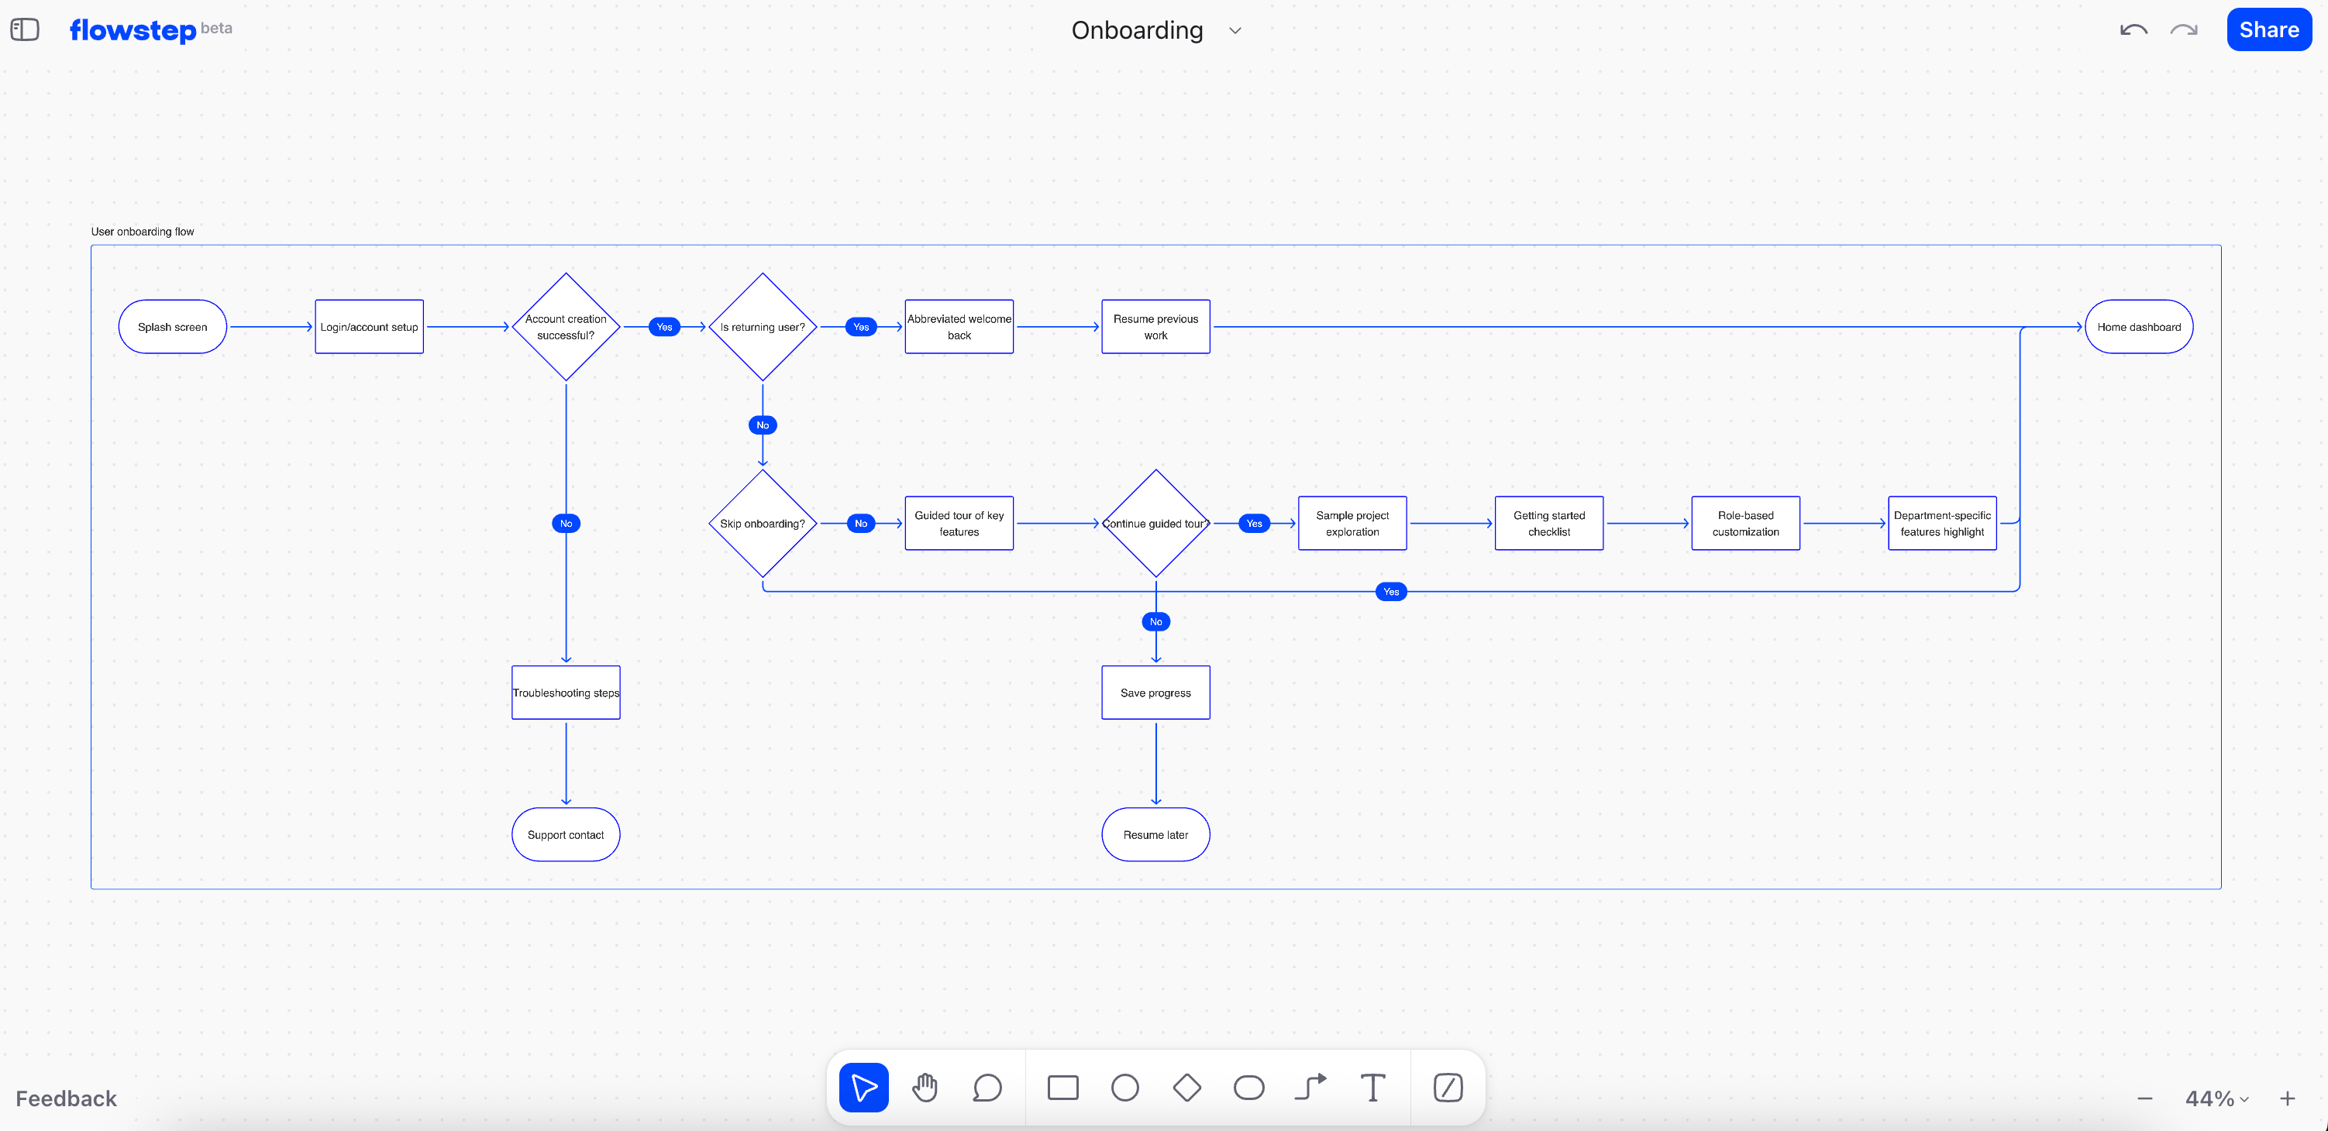This screenshot has height=1131, width=2328.
Task: Click the redo arrow
Action: [x=2183, y=29]
